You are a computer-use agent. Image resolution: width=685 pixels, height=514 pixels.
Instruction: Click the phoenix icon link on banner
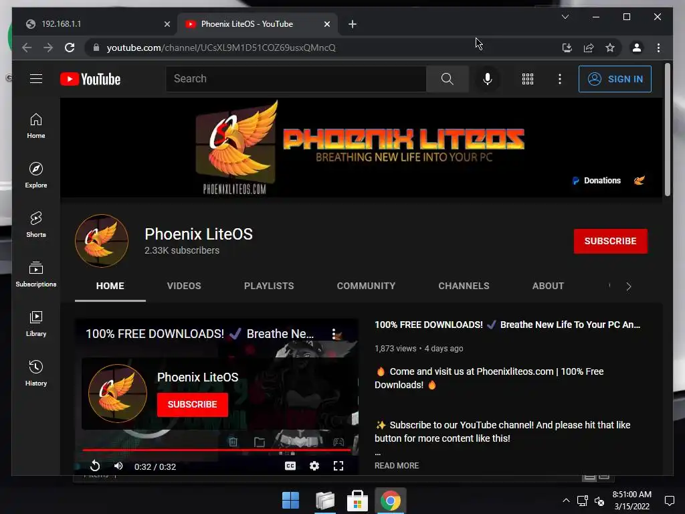tap(639, 181)
